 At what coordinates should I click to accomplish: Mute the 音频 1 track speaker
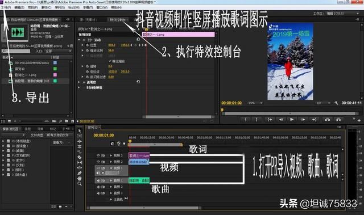[98, 180]
